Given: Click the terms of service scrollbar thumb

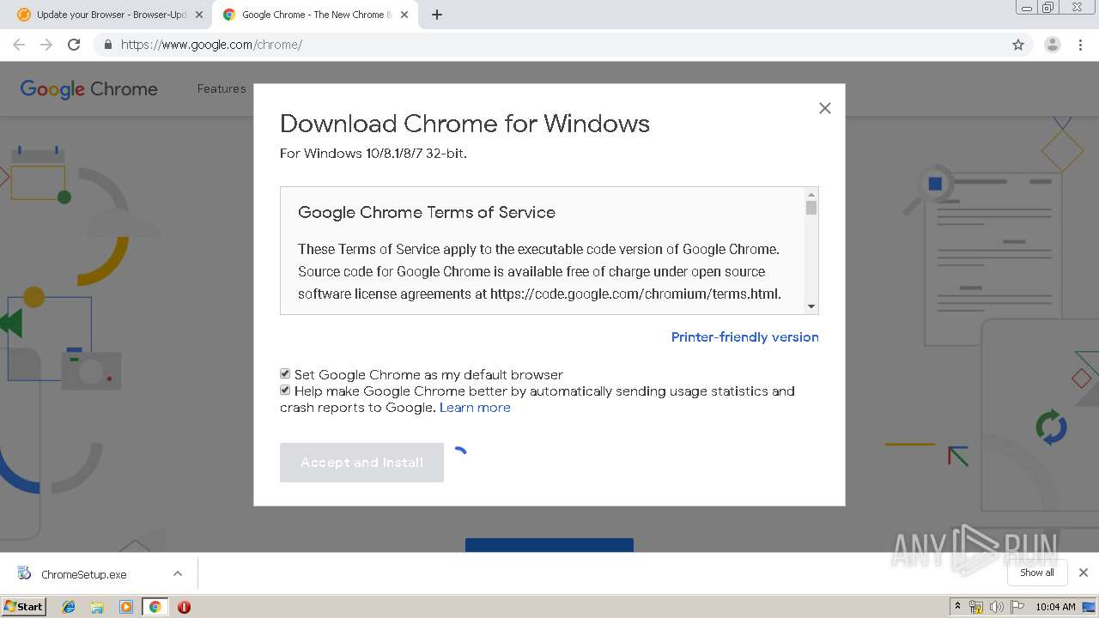Looking at the screenshot, I should [x=811, y=208].
